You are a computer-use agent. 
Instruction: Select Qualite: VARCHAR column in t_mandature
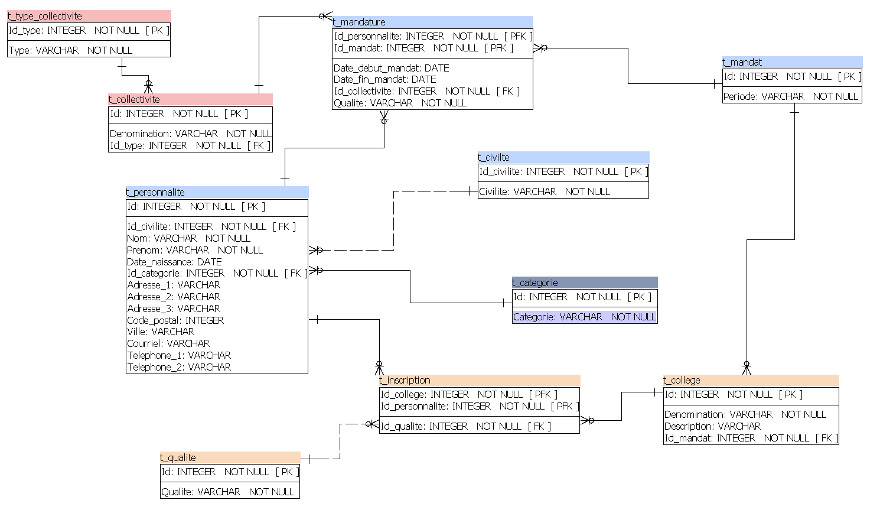coord(400,103)
